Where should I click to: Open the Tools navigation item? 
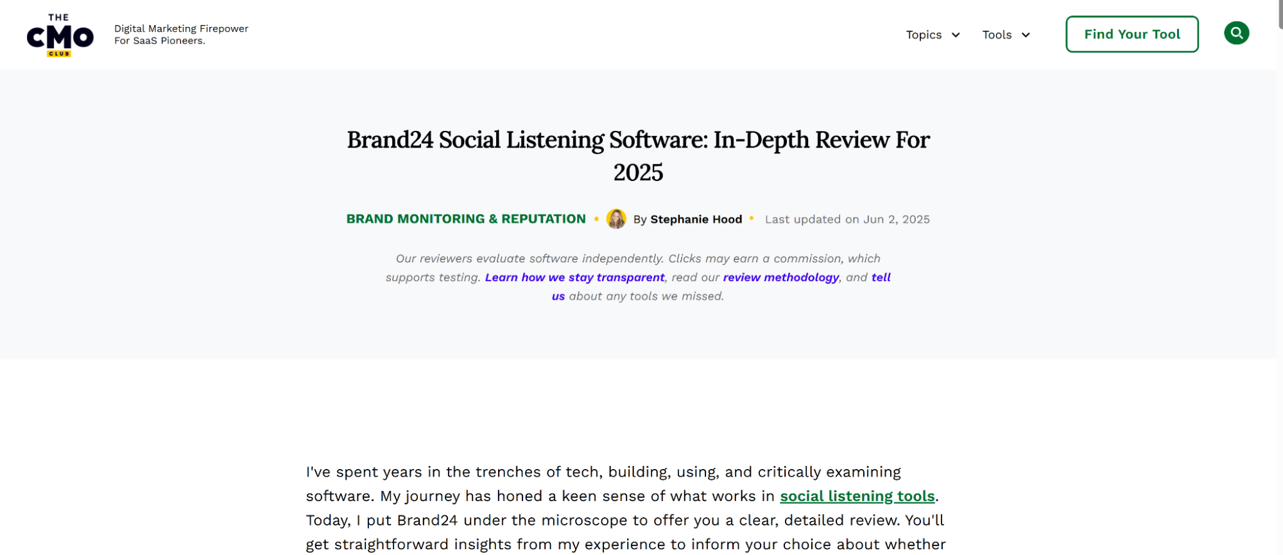pyautogui.click(x=997, y=35)
